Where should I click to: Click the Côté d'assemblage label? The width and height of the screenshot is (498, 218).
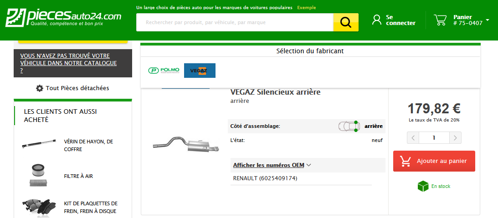[255, 126]
